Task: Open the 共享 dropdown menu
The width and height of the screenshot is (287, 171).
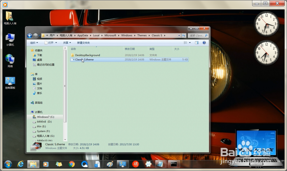Action: [67, 43]
